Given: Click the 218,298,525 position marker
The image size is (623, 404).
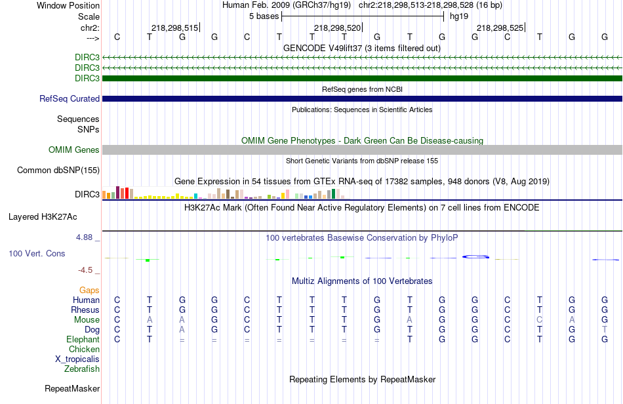Looking at the screenshot, I should click(500, 28).
